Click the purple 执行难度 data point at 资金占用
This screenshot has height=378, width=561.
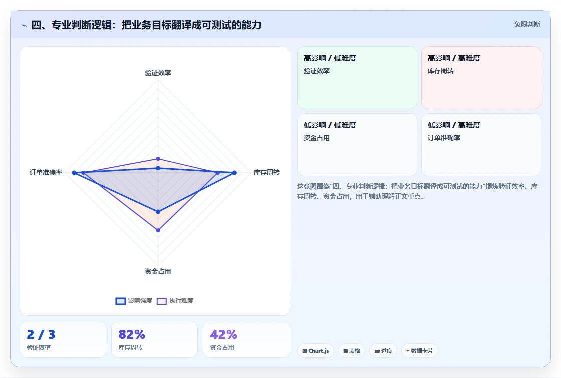coord(158,230)
